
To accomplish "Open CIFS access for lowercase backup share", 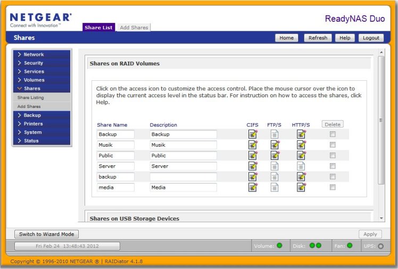I will pyautogui.click(x=253, y=176).
